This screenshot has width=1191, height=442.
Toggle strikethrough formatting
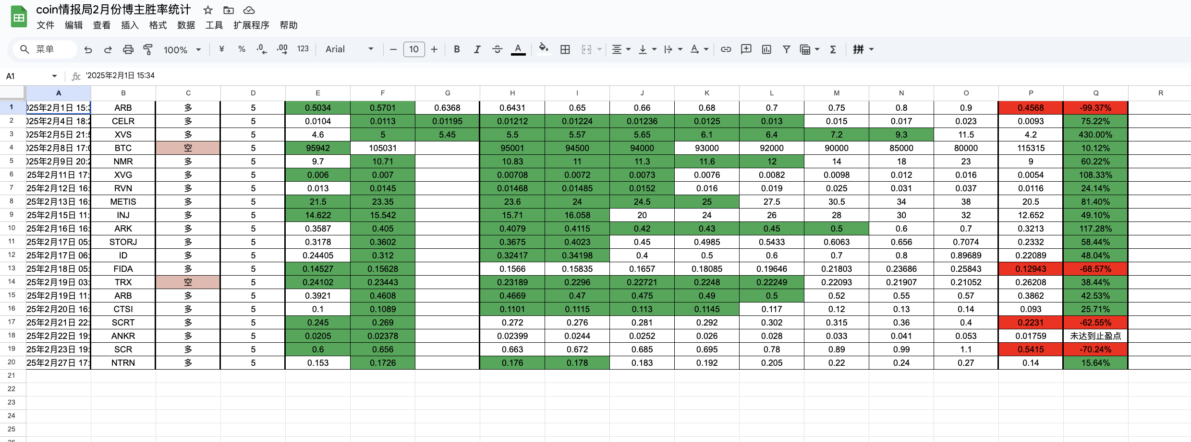pos(498,49)
